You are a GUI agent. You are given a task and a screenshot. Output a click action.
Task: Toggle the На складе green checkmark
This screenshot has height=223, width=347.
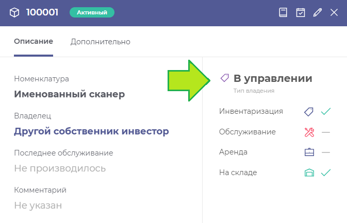click(x=325, y=173)
